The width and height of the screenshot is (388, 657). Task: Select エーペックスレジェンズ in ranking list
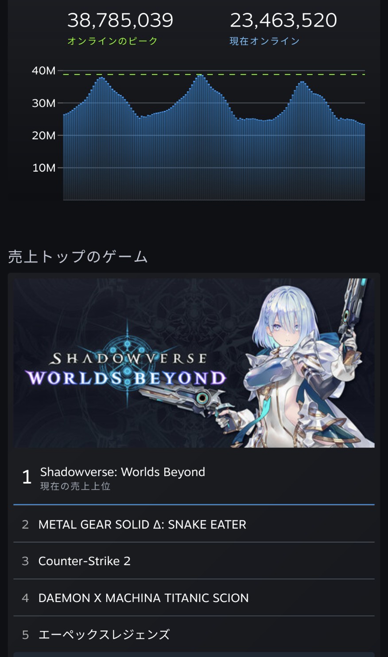(194, 634)
